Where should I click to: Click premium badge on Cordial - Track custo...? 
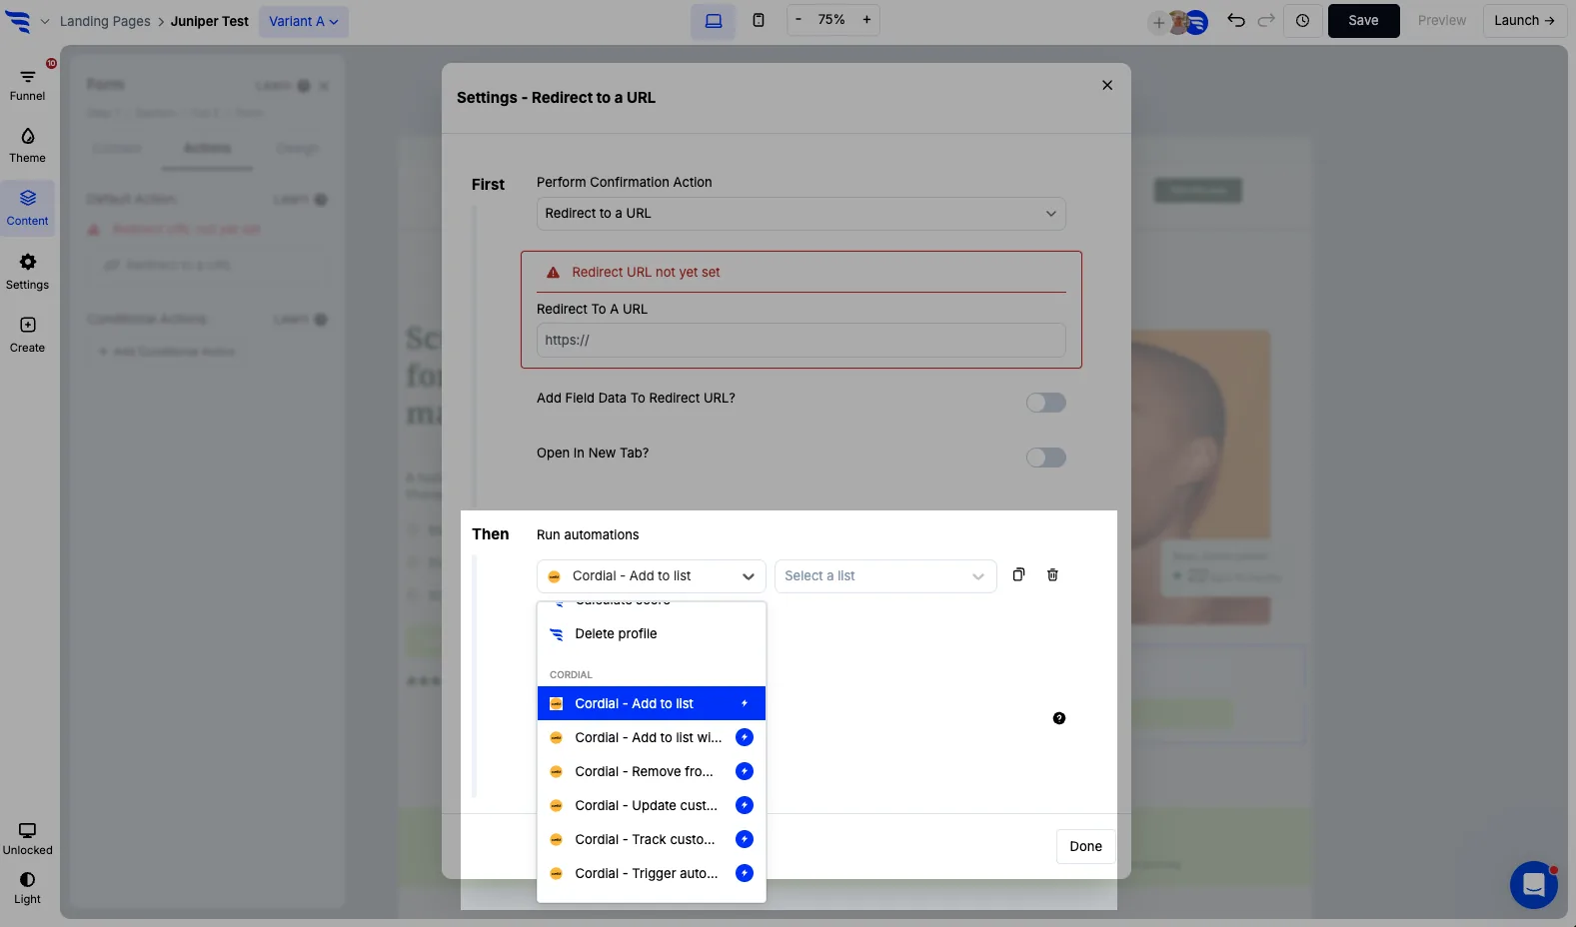tap(745, 839)
